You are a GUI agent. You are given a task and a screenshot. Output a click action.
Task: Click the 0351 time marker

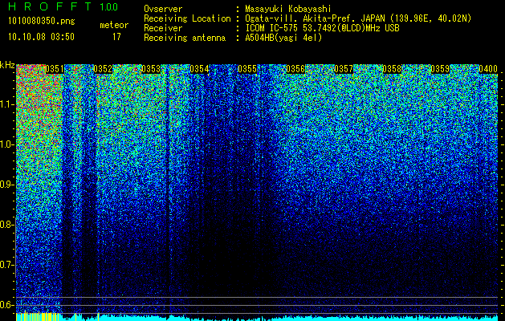click(55, 69)
